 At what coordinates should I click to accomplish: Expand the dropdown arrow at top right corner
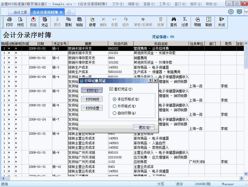(x=246, y=12)
